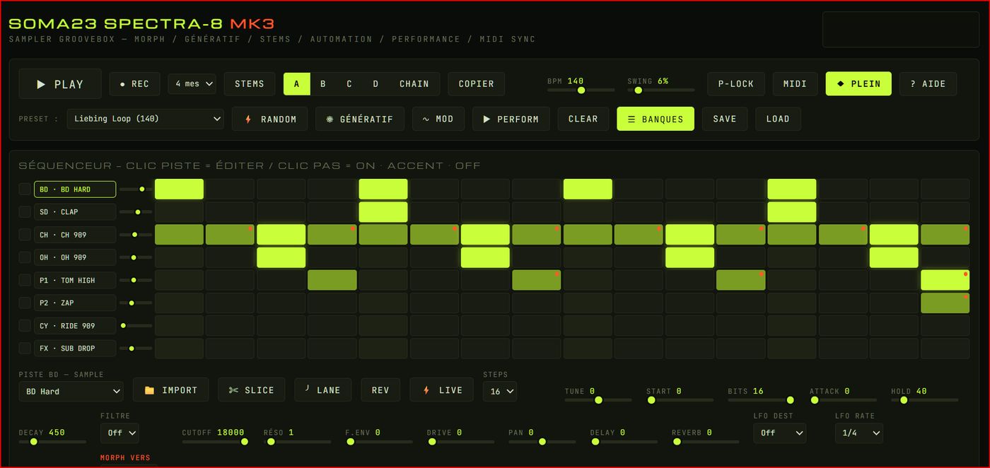Switch to pattern B

(322, 83)
